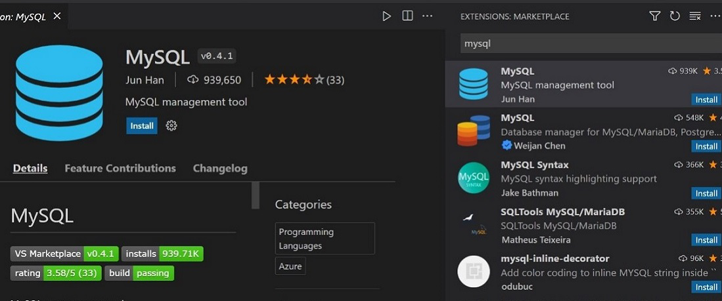Click the Categories heading
Image resolution: width=722 pixels, height=301 pixels.
point(304,205)
